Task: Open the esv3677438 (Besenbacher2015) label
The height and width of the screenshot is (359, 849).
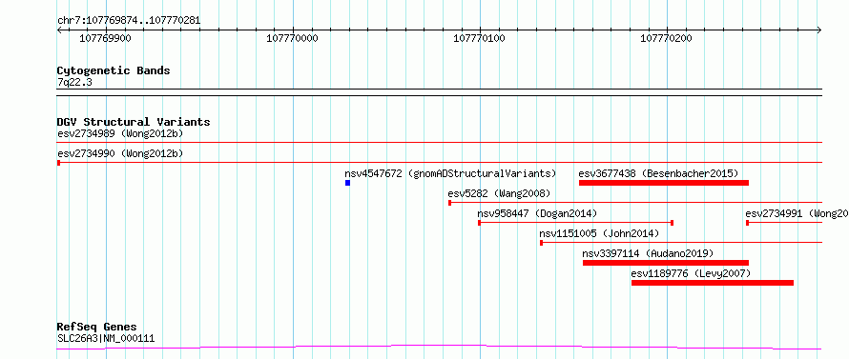Action: [658, 173]
